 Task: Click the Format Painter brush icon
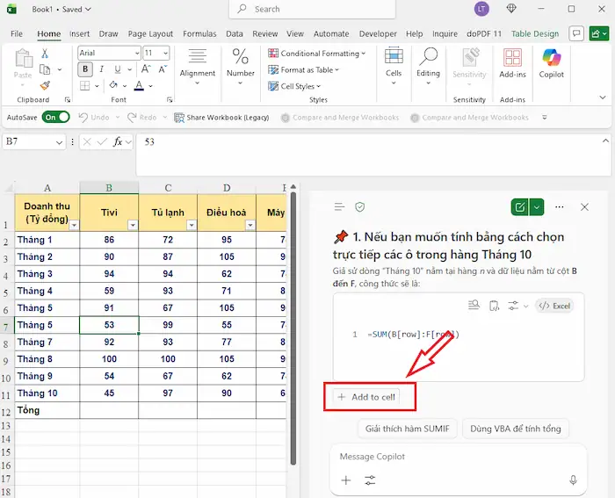[45, 86]
